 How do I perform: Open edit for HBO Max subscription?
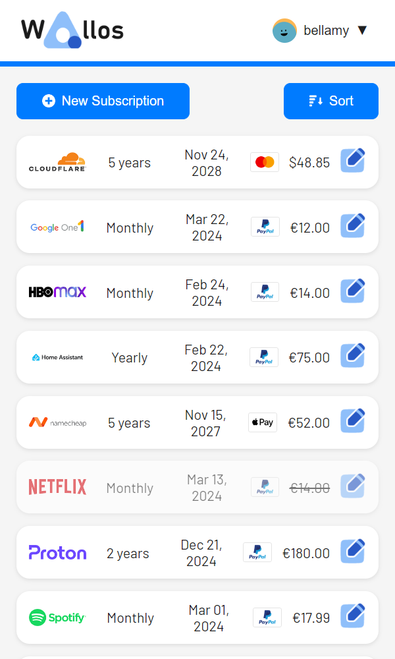(x=353, y=291)
